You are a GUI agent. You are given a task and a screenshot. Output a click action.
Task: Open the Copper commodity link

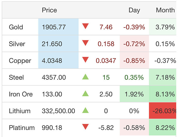20,61
